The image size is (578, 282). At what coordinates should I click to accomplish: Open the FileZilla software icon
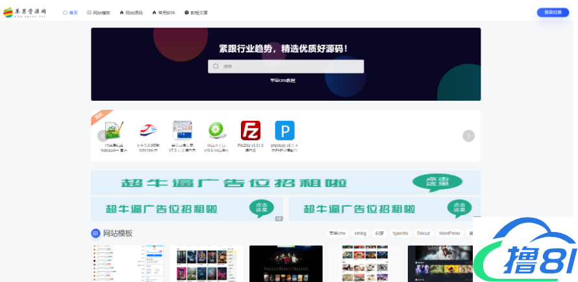tap(250, 130)
